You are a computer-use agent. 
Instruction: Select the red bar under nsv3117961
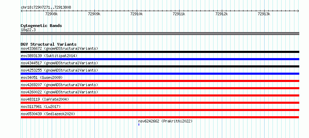click(x=160, y=110)
